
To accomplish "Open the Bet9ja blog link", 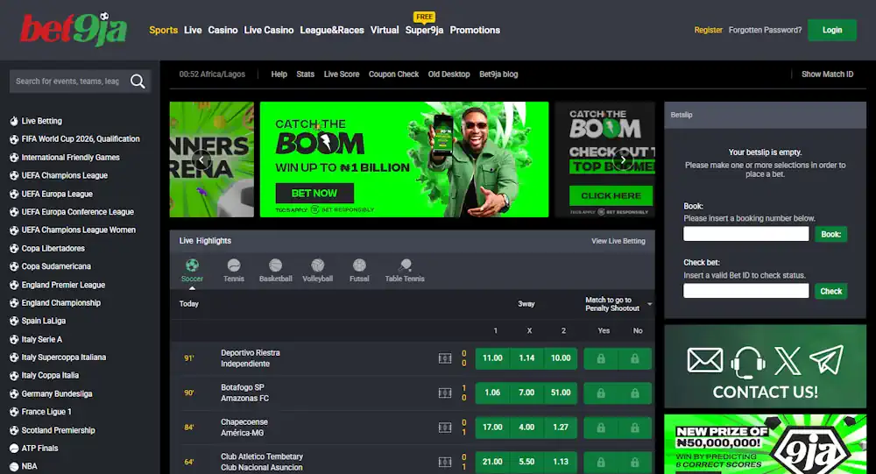I will pos(498,74).
